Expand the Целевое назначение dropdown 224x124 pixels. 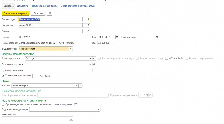pos(94,70)
